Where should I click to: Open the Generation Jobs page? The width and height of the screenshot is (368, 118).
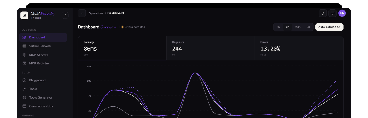click(43, 106)
